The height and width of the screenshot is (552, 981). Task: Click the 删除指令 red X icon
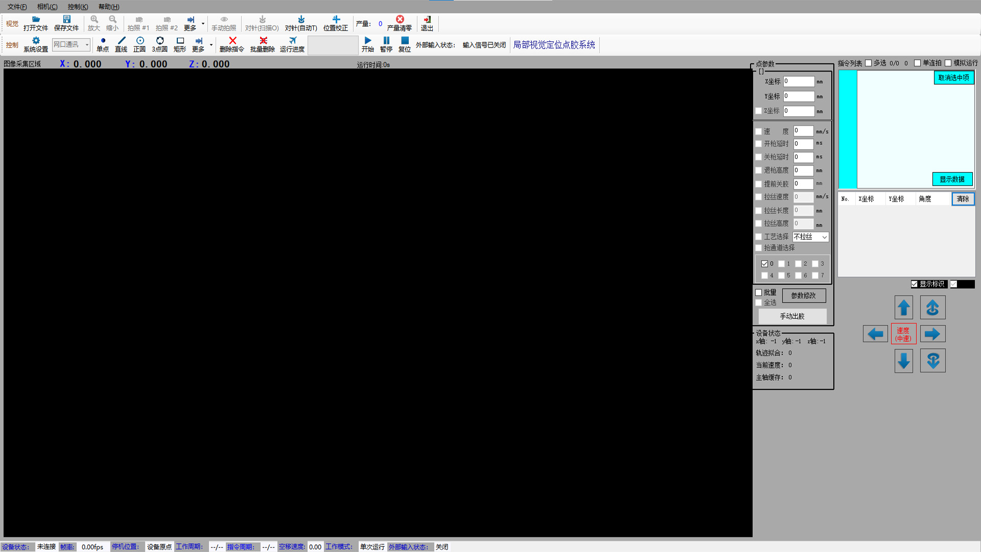point(232,40)
